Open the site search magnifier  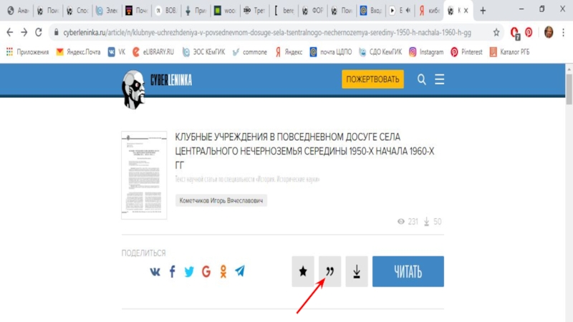pyautogui.click(x=422, y=79)
